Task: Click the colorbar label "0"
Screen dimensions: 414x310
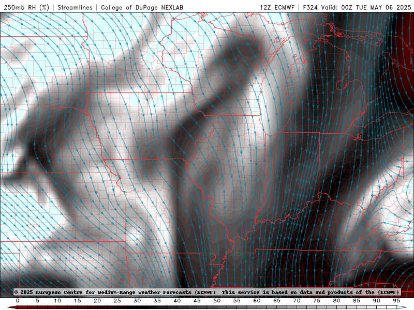Action: click(x=18, y=301)
